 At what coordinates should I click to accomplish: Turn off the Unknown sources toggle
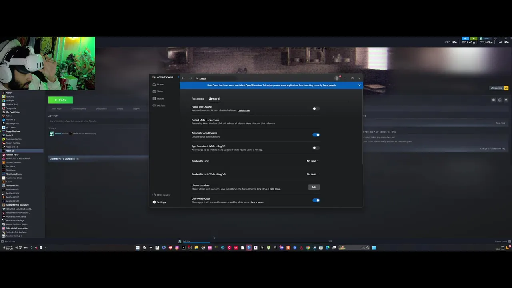tap(316, 200)
